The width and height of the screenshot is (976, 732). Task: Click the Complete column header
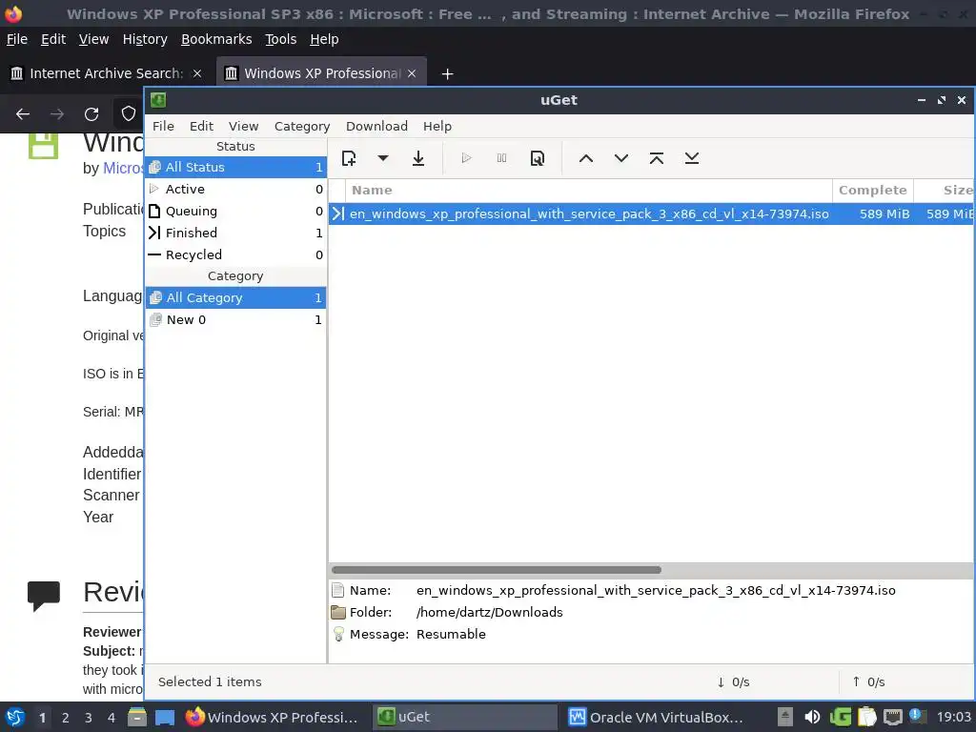[x=873, y=190]
